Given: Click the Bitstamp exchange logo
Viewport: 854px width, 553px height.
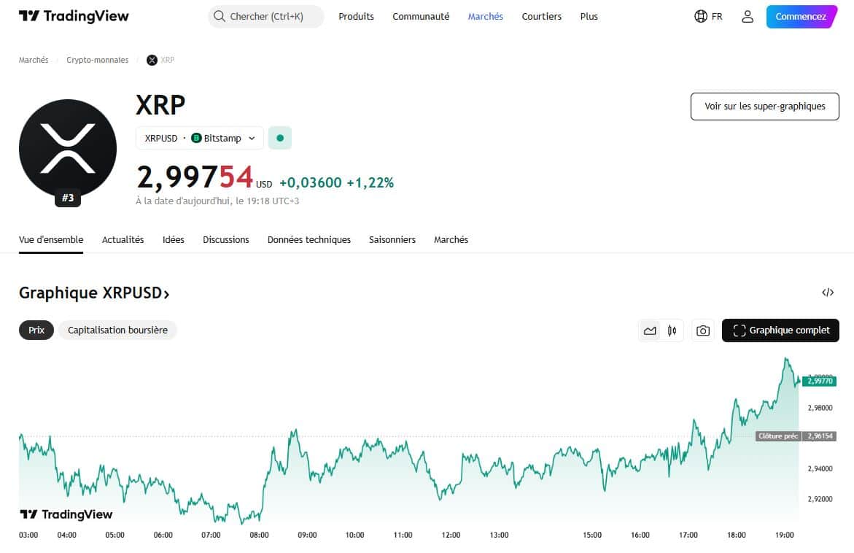Looking at the screenshot, I should (x=196, y=138).
